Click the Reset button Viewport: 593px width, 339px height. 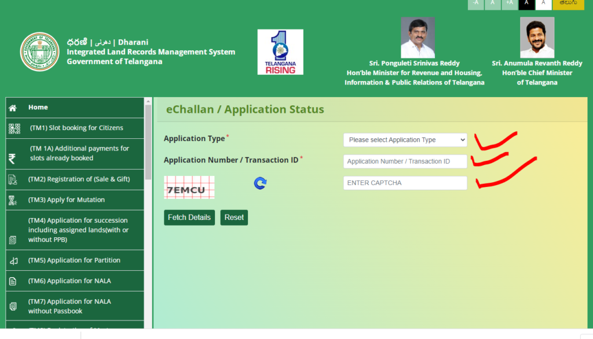tap(234, 218)
